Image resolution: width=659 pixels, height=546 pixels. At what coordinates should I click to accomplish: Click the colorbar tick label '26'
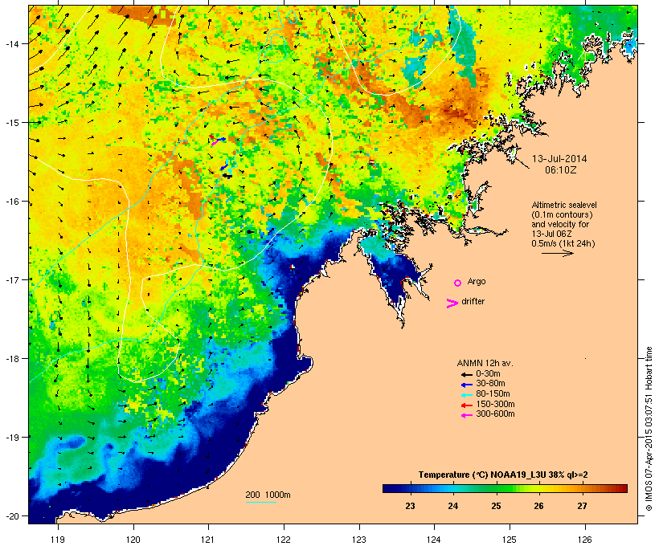point(538,506)
